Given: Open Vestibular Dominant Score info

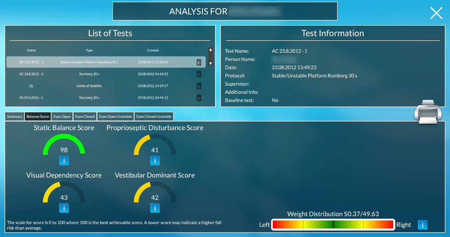Looking at the screenshot, I should pyautogui.click(x=155, y=208).
